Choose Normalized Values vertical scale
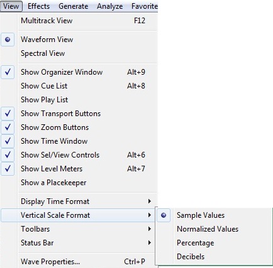The height and width of the screenshot is (268, 273). (x=214, y=229)
